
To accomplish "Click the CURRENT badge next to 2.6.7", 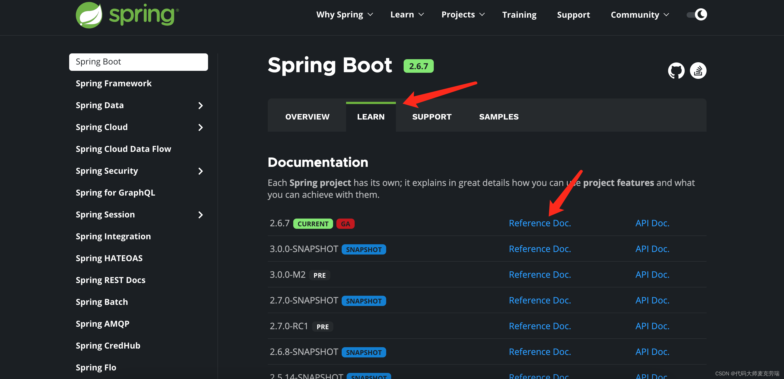I will pos(313,224).
